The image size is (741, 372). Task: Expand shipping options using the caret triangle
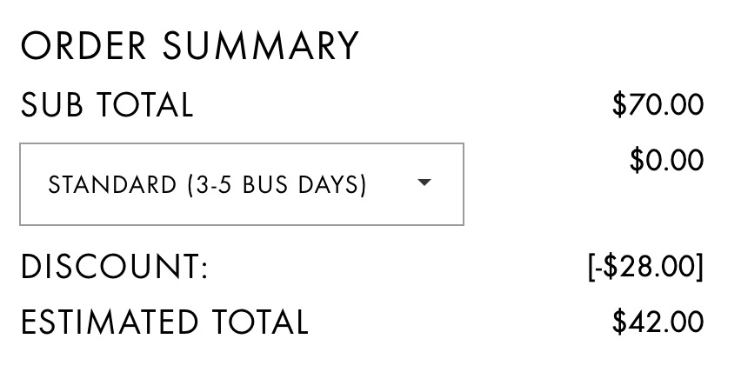pos(424,183)
